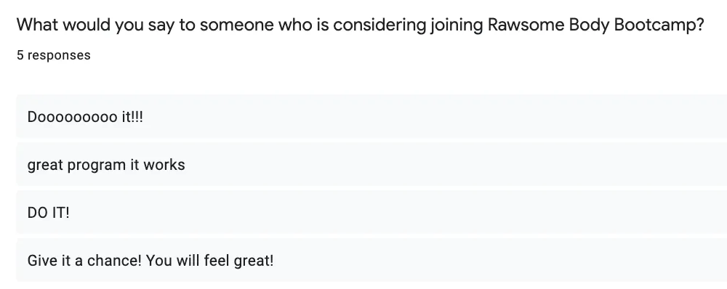
Task: Click the Rawsome Body Bootcamp question heading
Action: (x=361, y=25)
